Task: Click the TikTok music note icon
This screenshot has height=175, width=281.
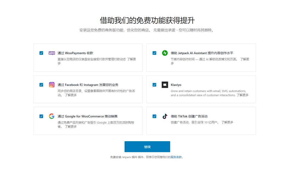Action: (x=165, y=116)
